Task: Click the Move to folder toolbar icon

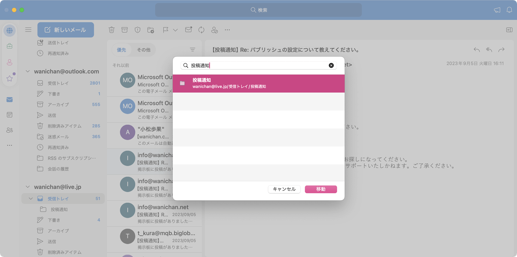Action: click(x=151, y=30)
